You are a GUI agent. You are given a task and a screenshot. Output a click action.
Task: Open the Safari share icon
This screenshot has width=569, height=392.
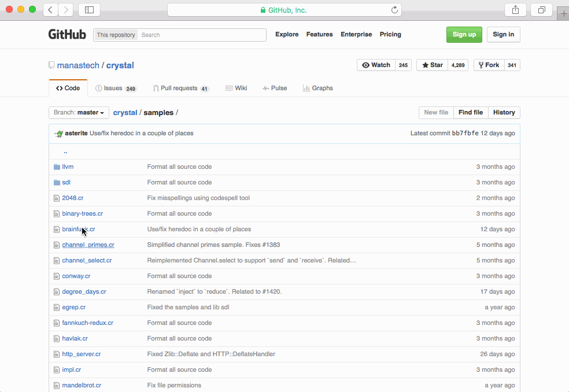515,10
